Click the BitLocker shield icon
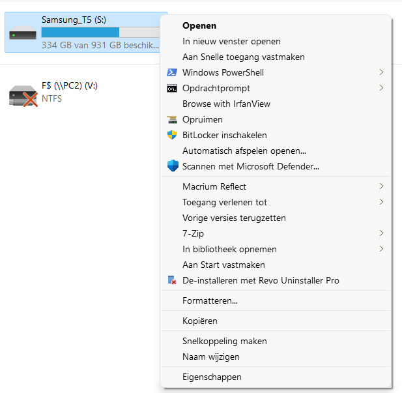Screen dimensions: 402x393 172,135
